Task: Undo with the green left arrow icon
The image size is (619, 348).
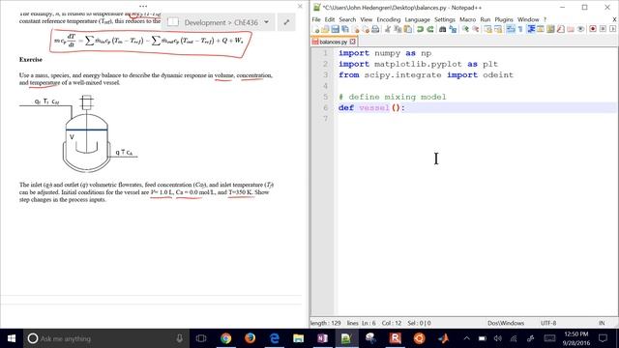Action: (x=420, y=29)
